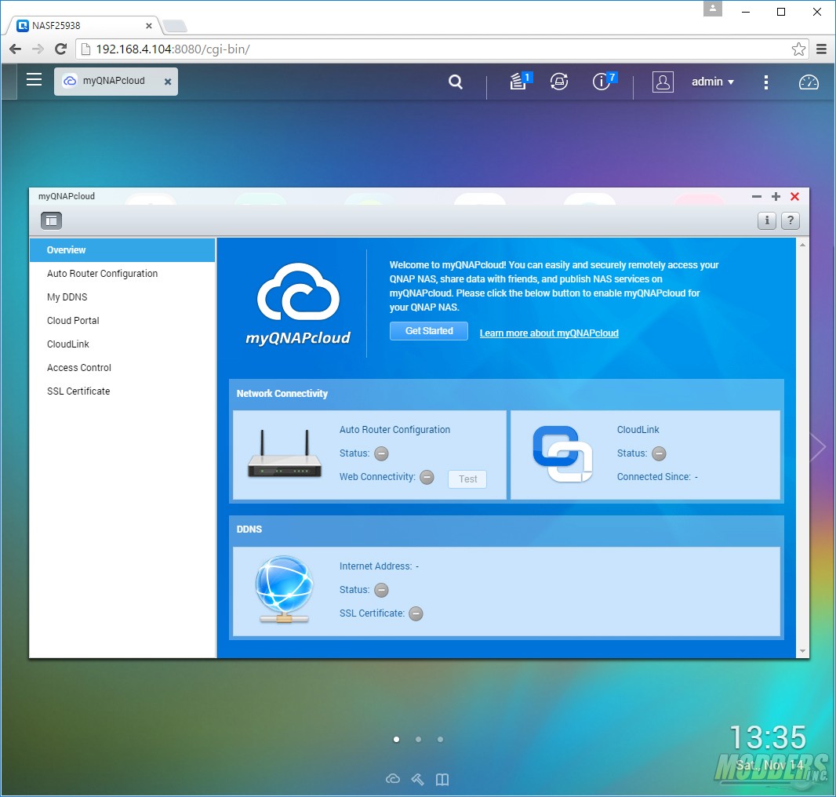Maximize the myQNAPcloud app window
Screen dimensions: 836x797
[776, 196]
